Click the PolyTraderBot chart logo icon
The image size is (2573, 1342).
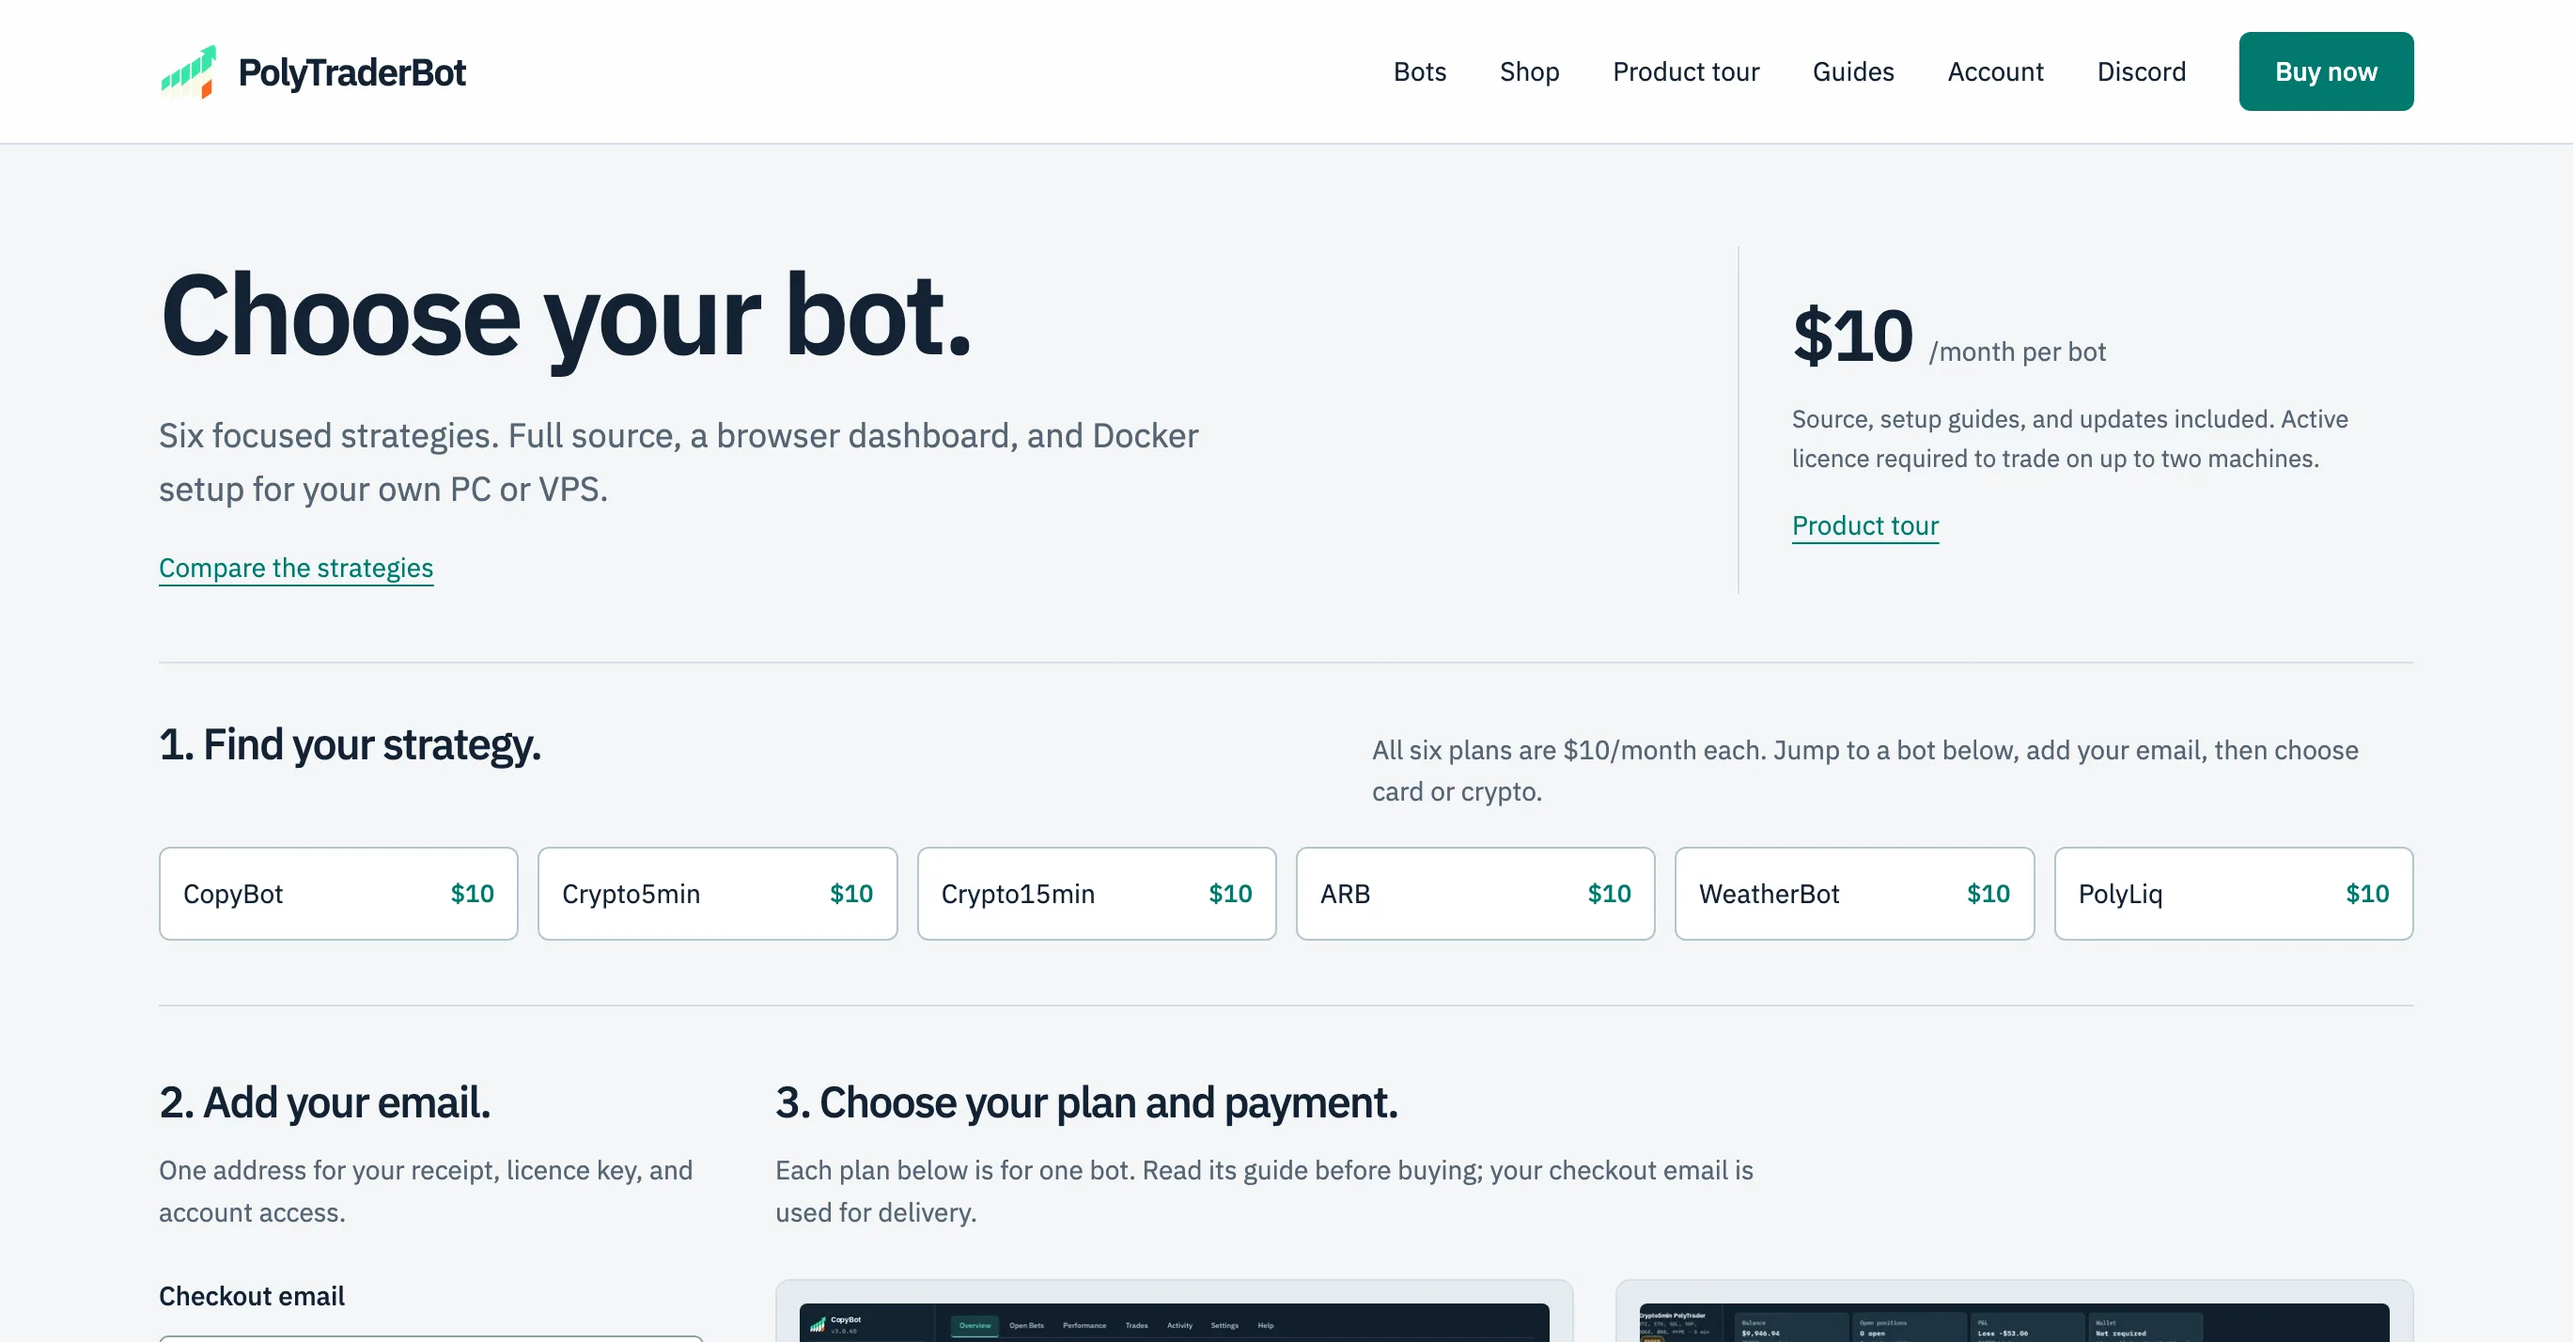pyautogui.click(x=188, y=71)
